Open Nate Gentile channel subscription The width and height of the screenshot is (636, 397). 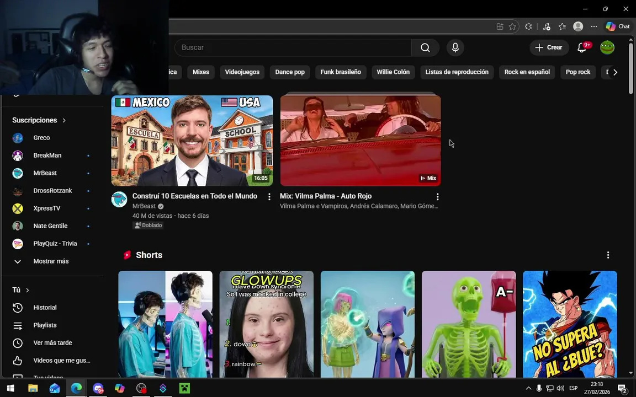pyautogui.click(x=52, y=226)
